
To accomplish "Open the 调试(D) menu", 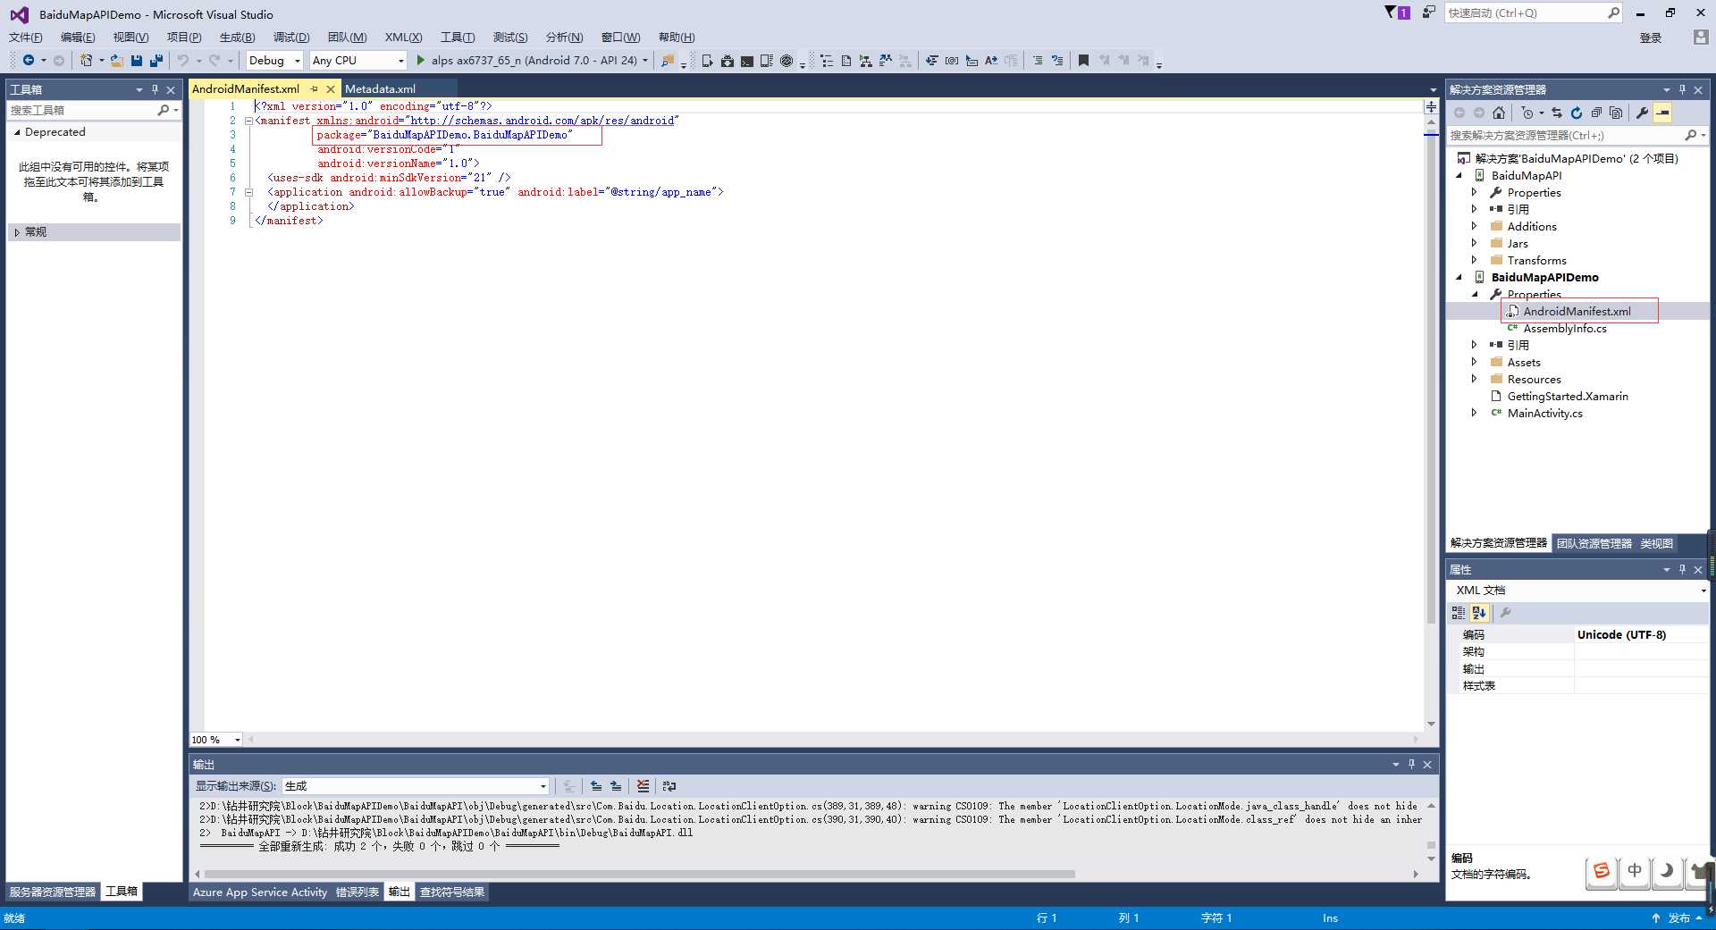I will tap(291, 37).
